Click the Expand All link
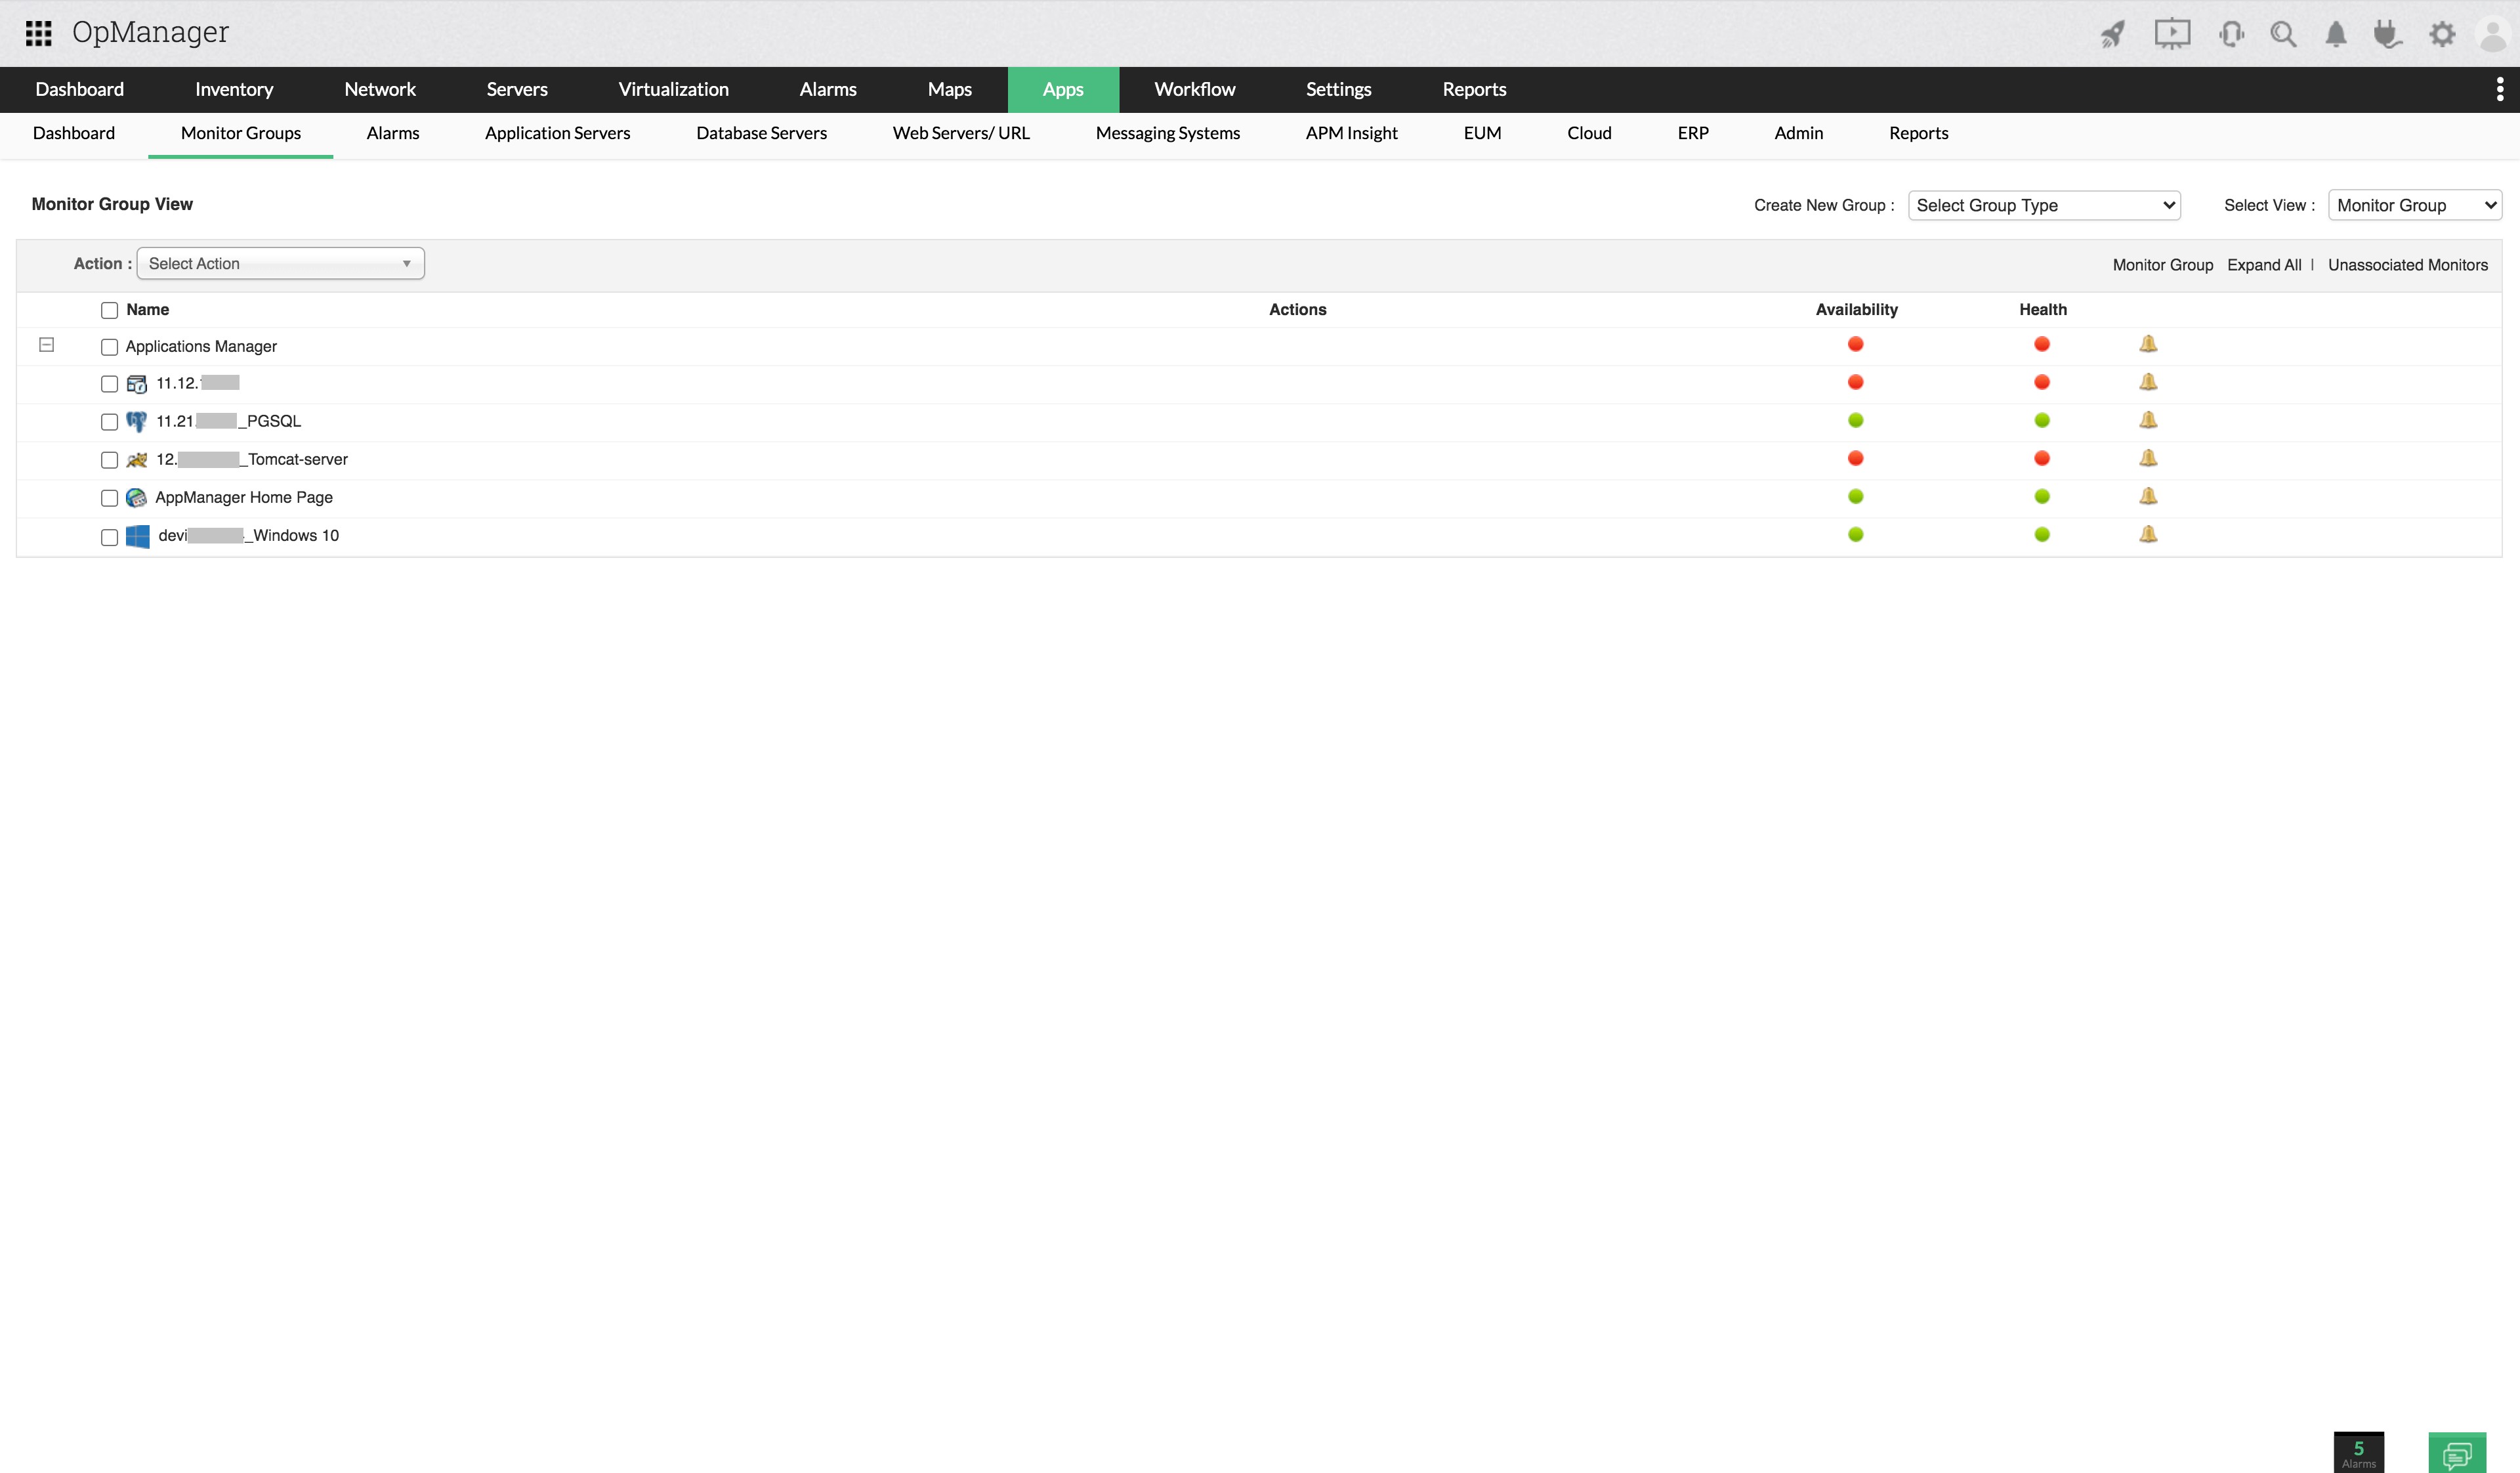The height and width of the screenshot is (1473, 2520). [2264, 265]
